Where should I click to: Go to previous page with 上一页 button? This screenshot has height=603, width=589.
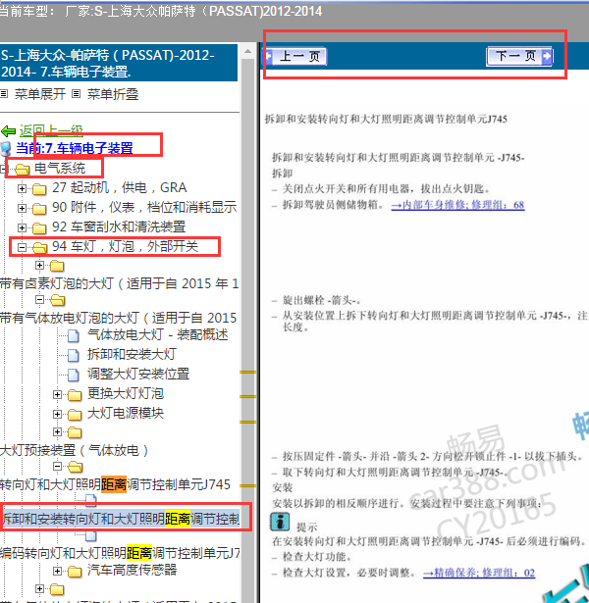[295, 56]
